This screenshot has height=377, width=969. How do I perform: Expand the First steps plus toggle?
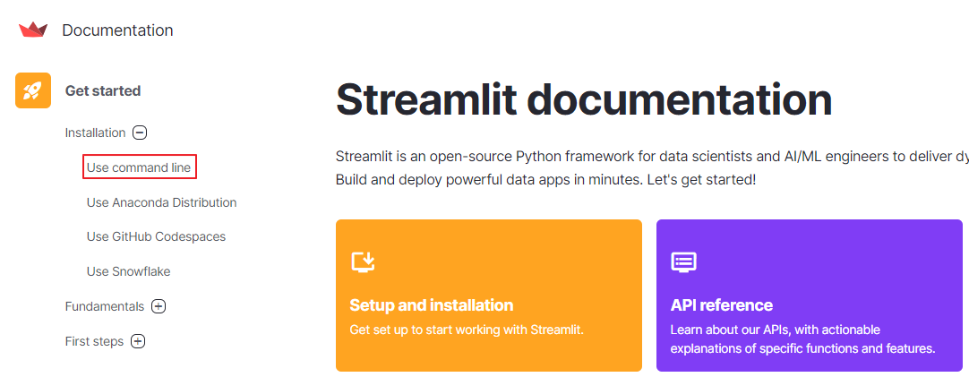click(x=139, y=341)
